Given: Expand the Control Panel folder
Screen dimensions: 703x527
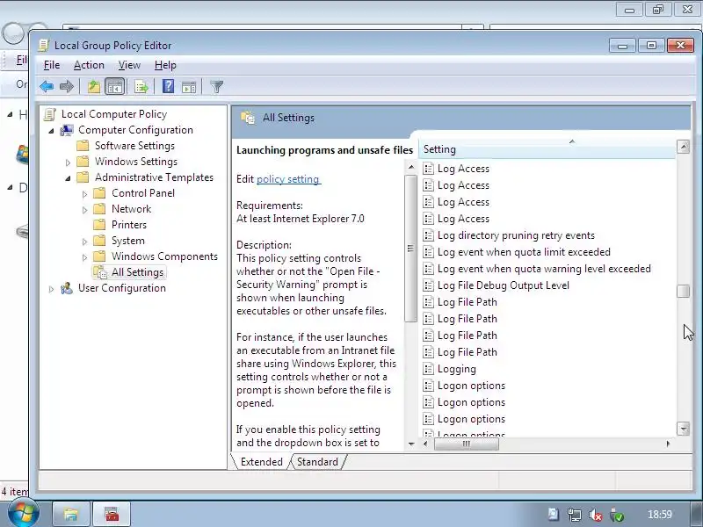Looking at the screenshot, I should pyautogui.click(x=84, y=194).
